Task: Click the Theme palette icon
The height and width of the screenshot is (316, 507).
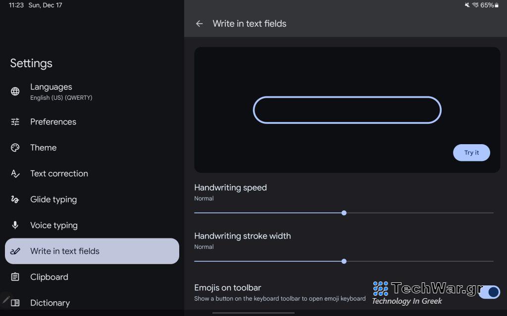Action: click(x=15, y=147)
